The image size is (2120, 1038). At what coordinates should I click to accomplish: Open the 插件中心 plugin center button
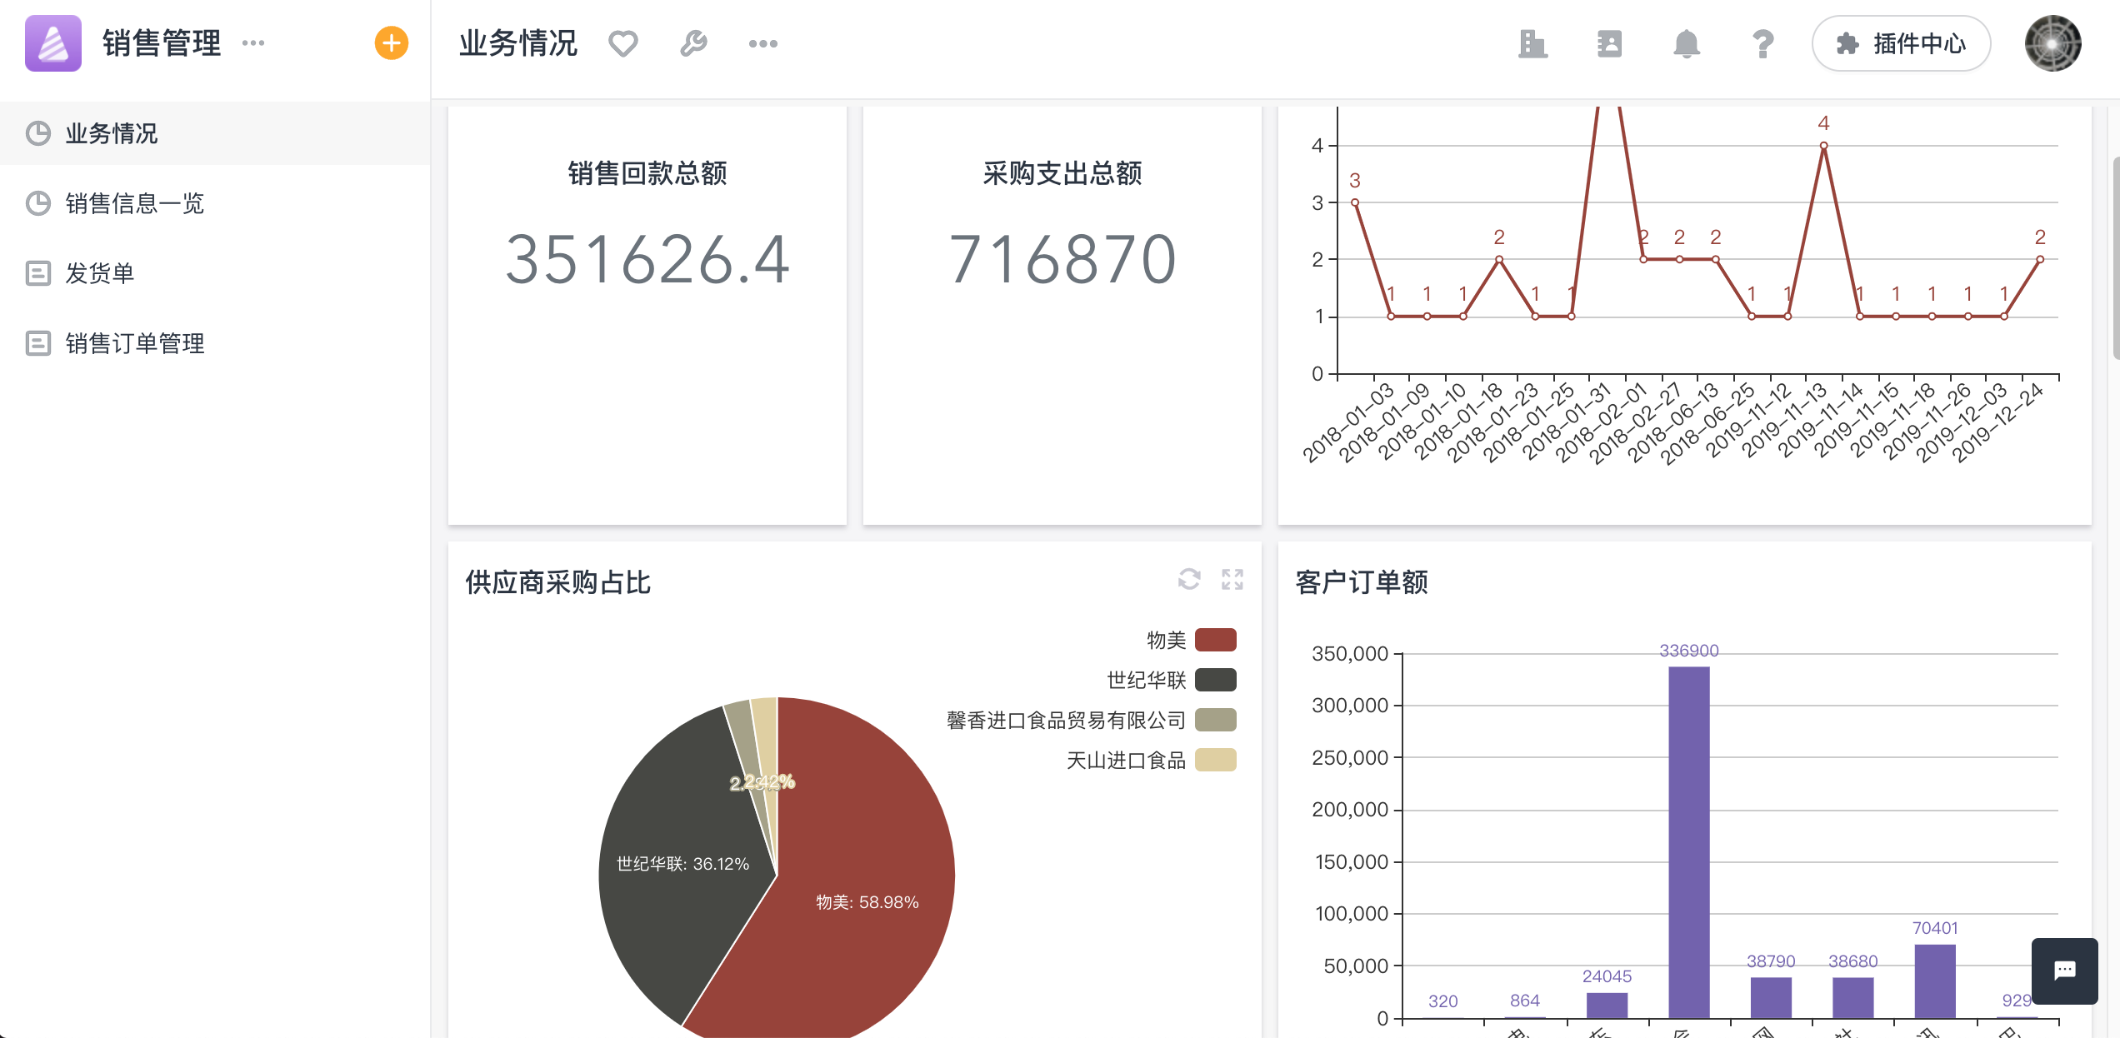click(1901, 43)
